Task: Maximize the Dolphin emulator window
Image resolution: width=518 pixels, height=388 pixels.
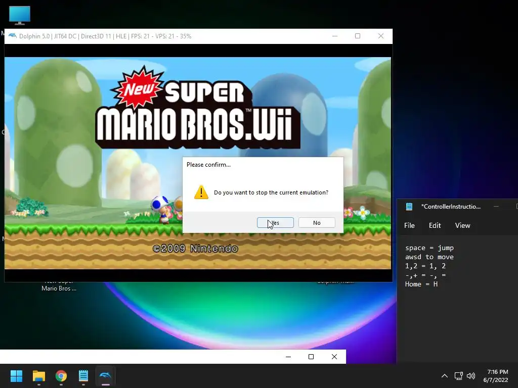Action: click(358, 36)
